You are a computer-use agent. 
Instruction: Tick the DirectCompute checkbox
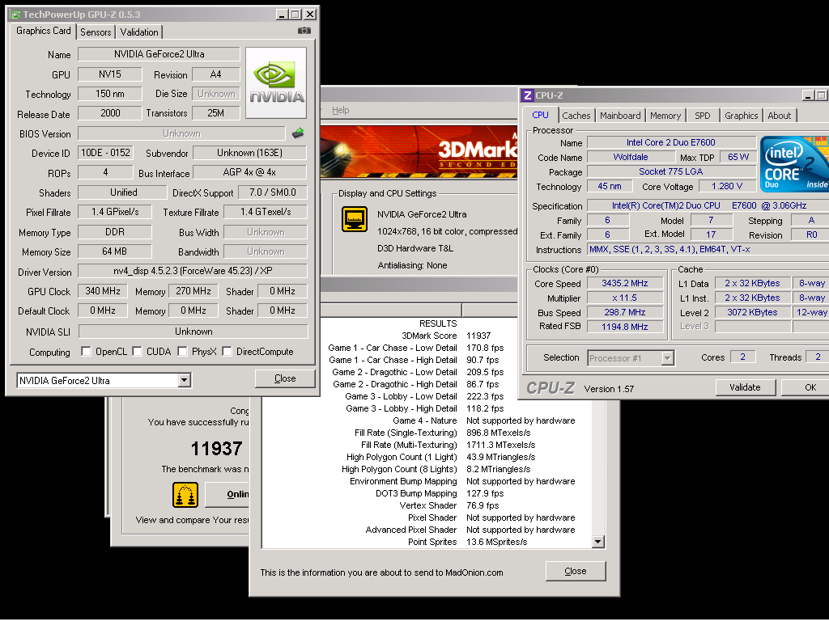[x=227, y=351]
